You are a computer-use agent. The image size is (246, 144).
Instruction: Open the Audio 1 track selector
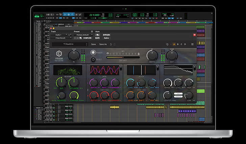point(59,35)
